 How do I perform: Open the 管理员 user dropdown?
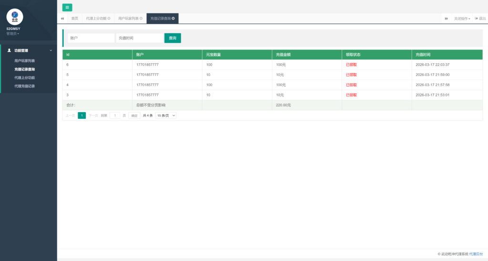coord(13,34)
